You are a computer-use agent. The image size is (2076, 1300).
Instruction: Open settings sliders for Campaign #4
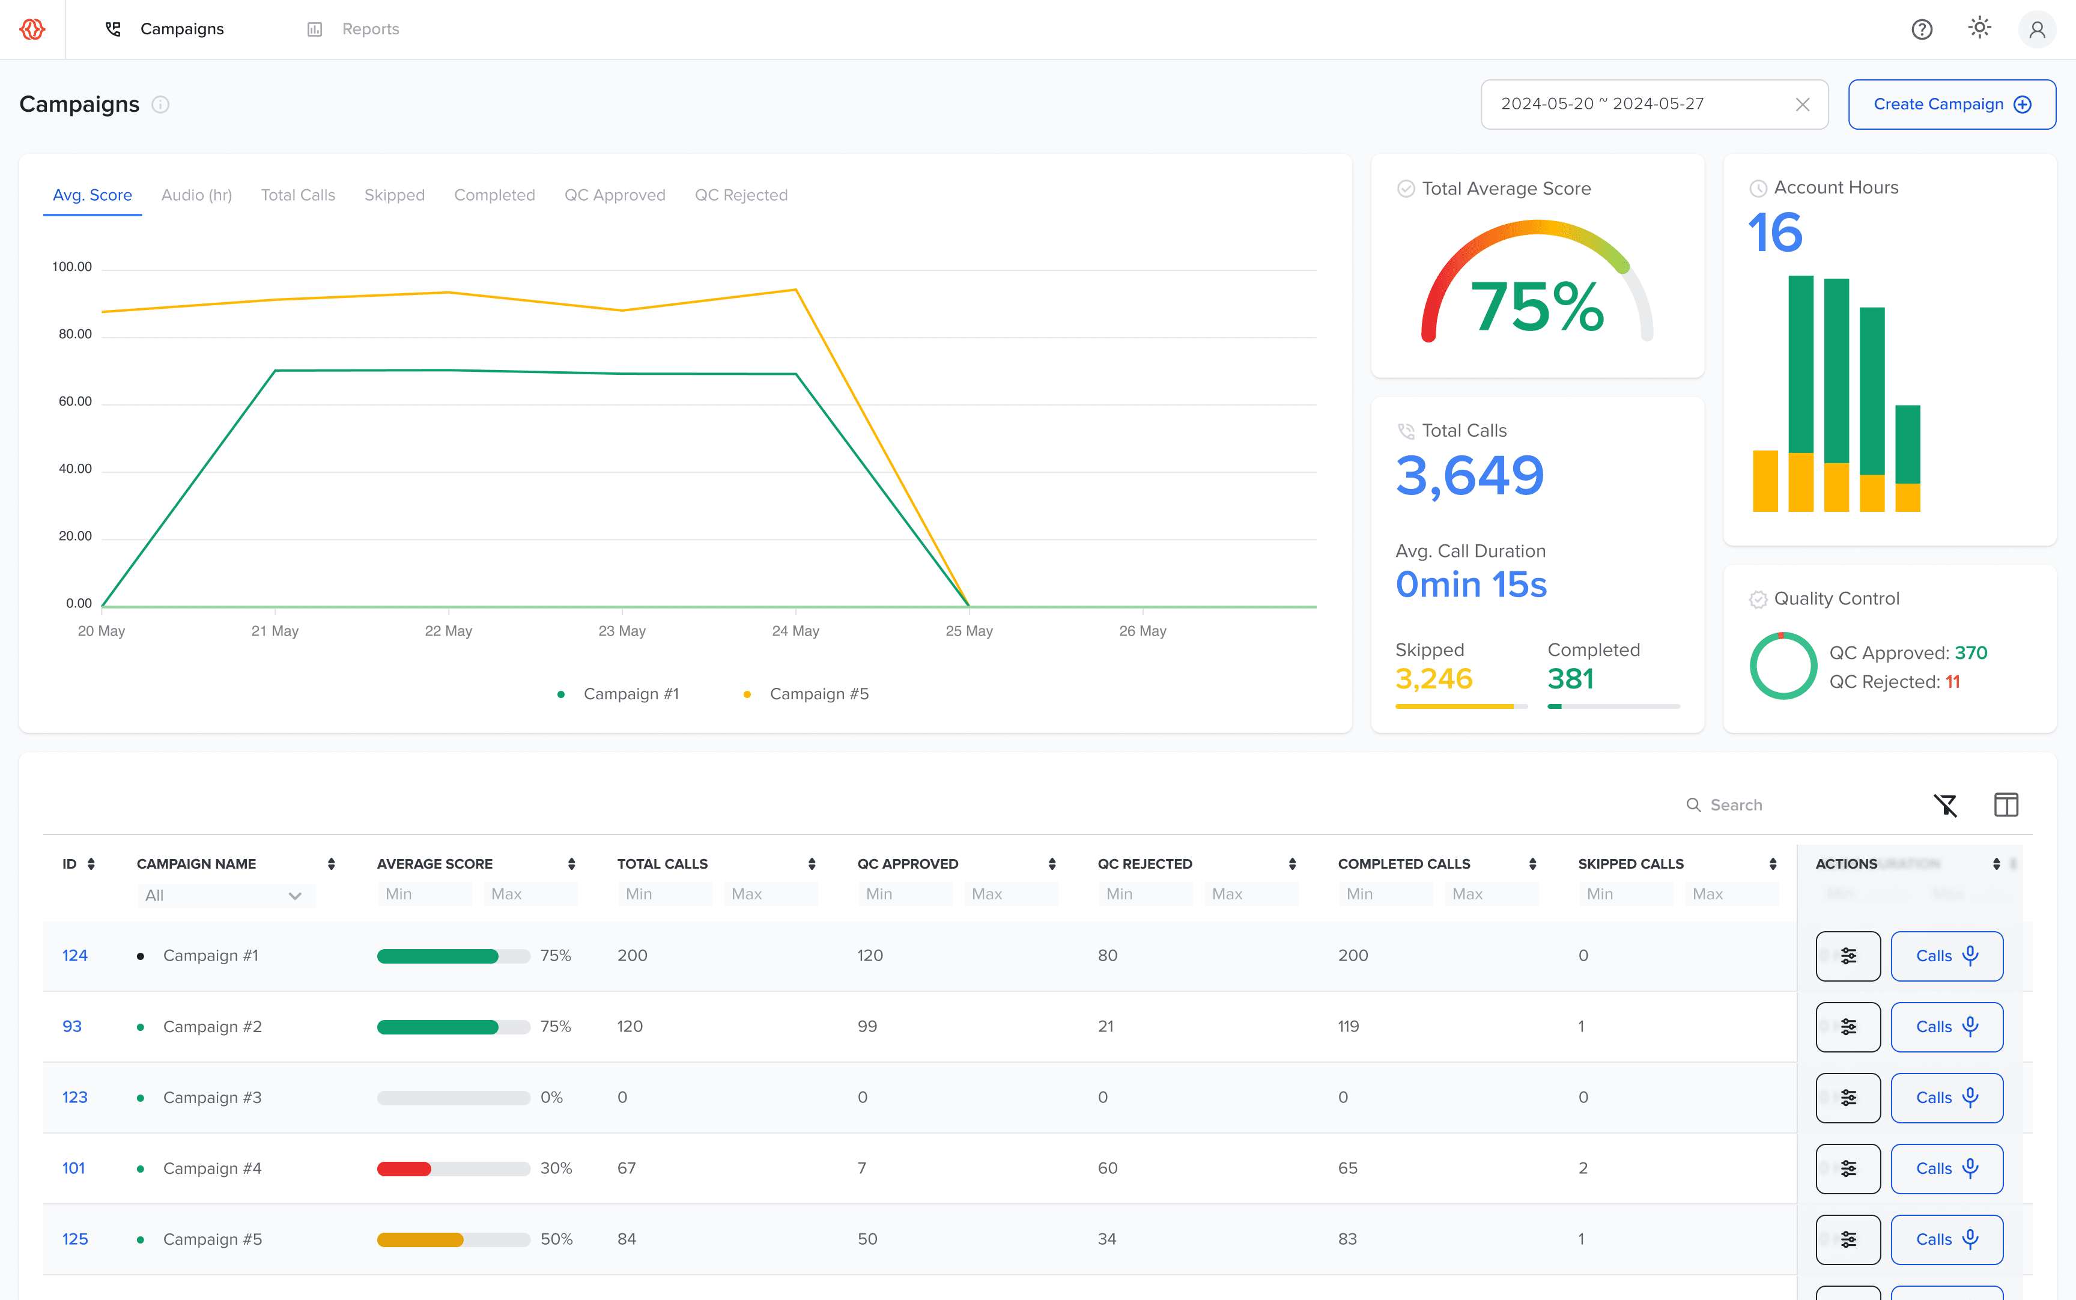(1847, 1168)
